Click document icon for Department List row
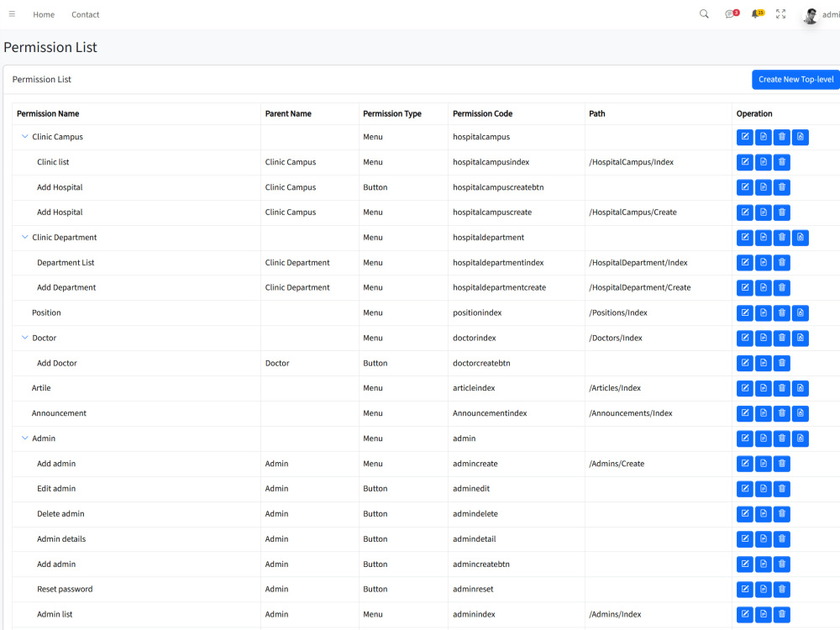 point(764,262)
